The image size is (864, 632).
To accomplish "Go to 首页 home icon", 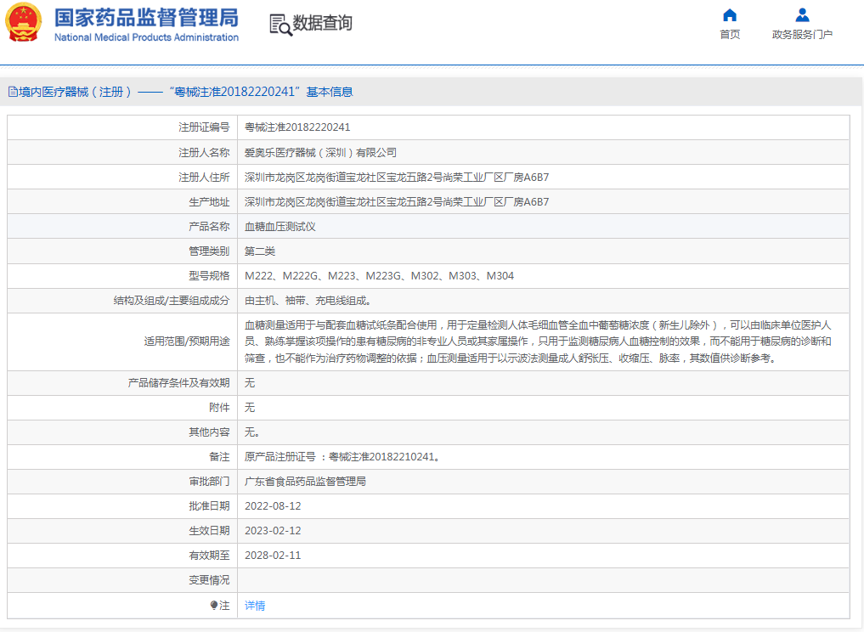I will (730, 15).
